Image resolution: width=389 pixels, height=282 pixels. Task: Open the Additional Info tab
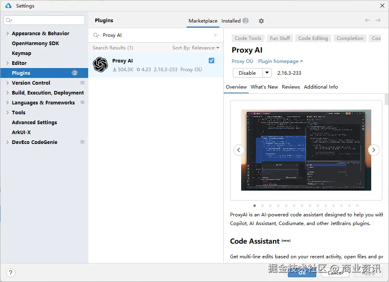321,87
